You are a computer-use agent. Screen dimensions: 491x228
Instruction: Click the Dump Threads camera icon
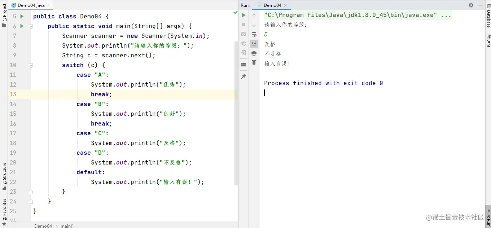(x=244, y=34)
